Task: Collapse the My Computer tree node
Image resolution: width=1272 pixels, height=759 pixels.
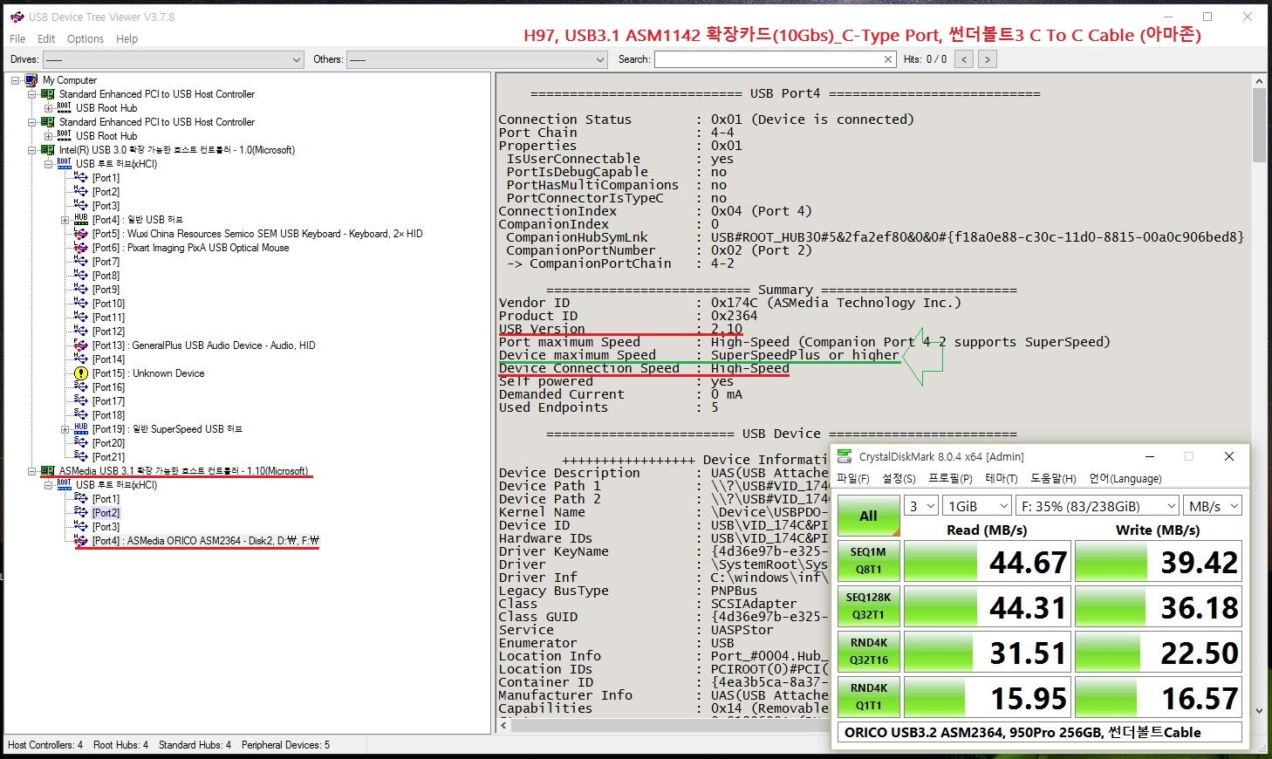Action: 15,80
